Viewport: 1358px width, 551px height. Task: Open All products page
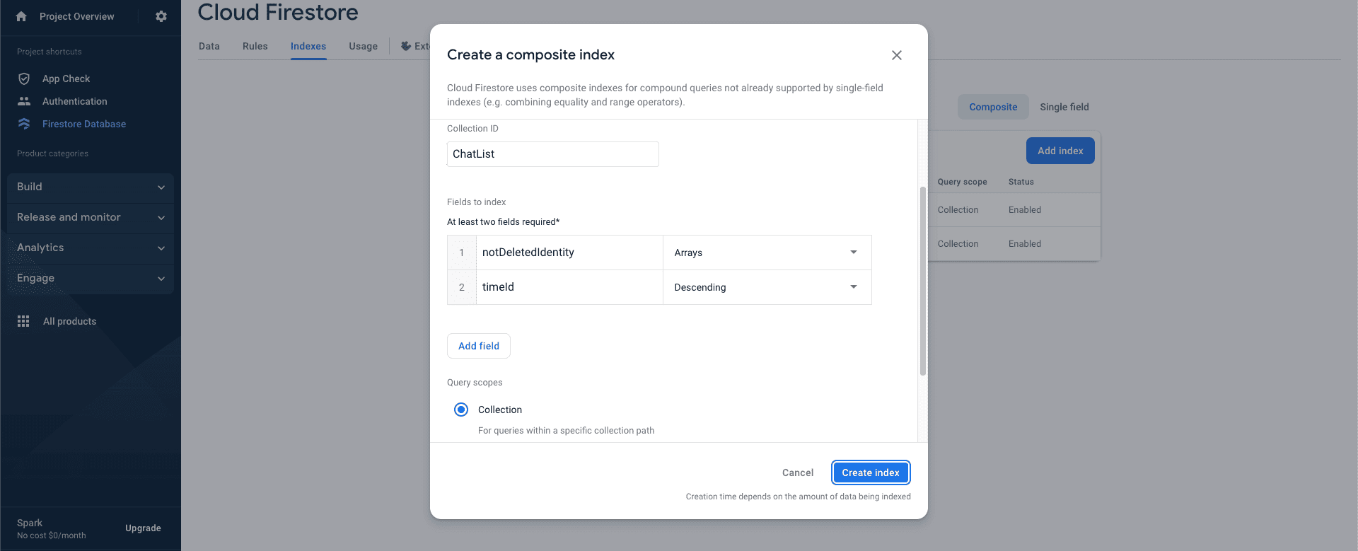coord(69,321)
